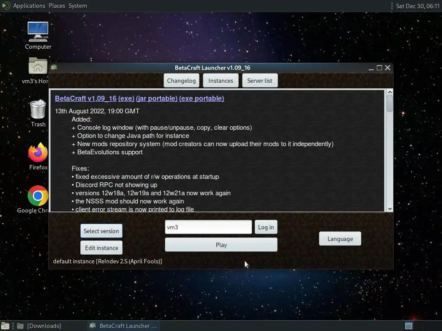
Task: Click the 'Option to change Java path' line
Action: tap(130, 136)
